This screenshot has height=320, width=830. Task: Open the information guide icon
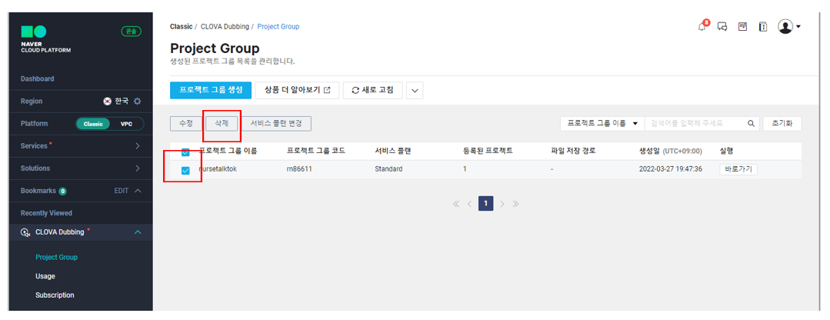763,26
